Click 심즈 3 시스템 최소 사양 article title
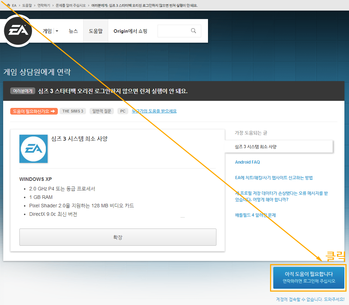Viewport: 349px width, 305px height. 79,139
